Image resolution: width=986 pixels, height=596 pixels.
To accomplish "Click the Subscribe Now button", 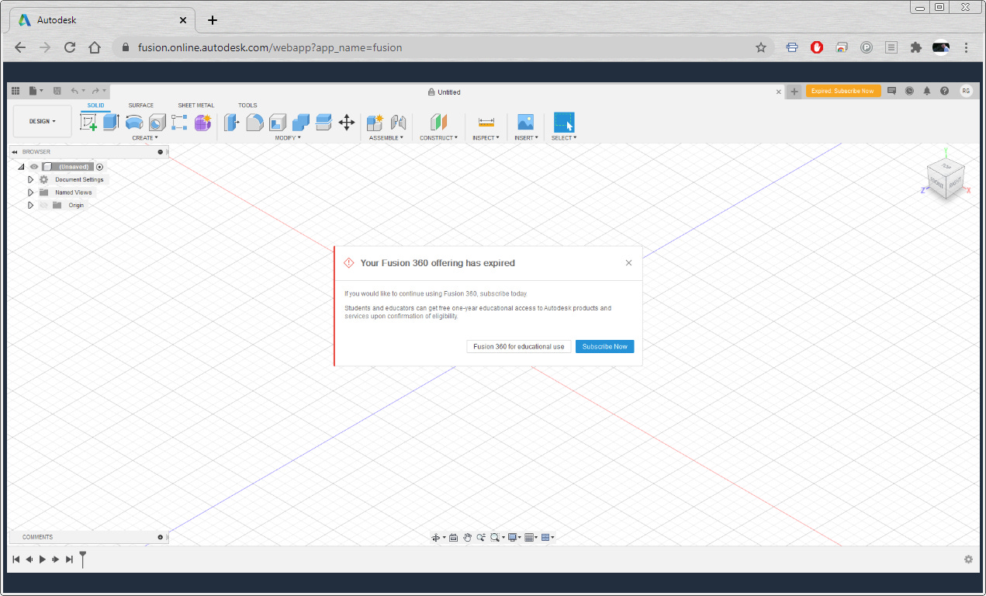I will [604, 346].
